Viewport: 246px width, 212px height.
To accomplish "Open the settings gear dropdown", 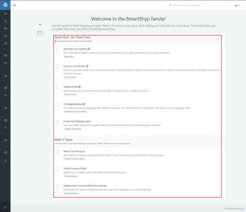I will (237, 5).
